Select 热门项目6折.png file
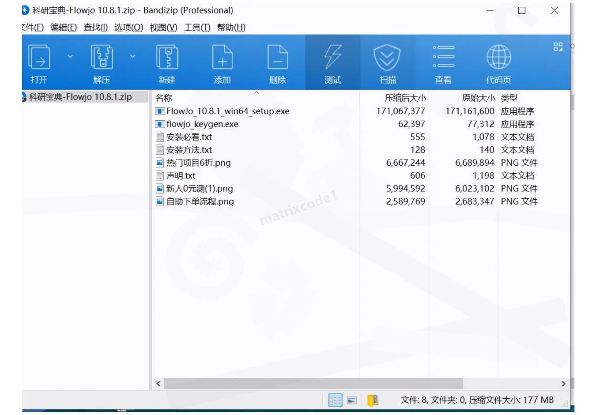The height and width of the screenshot is (415, 597). [198, 163]
